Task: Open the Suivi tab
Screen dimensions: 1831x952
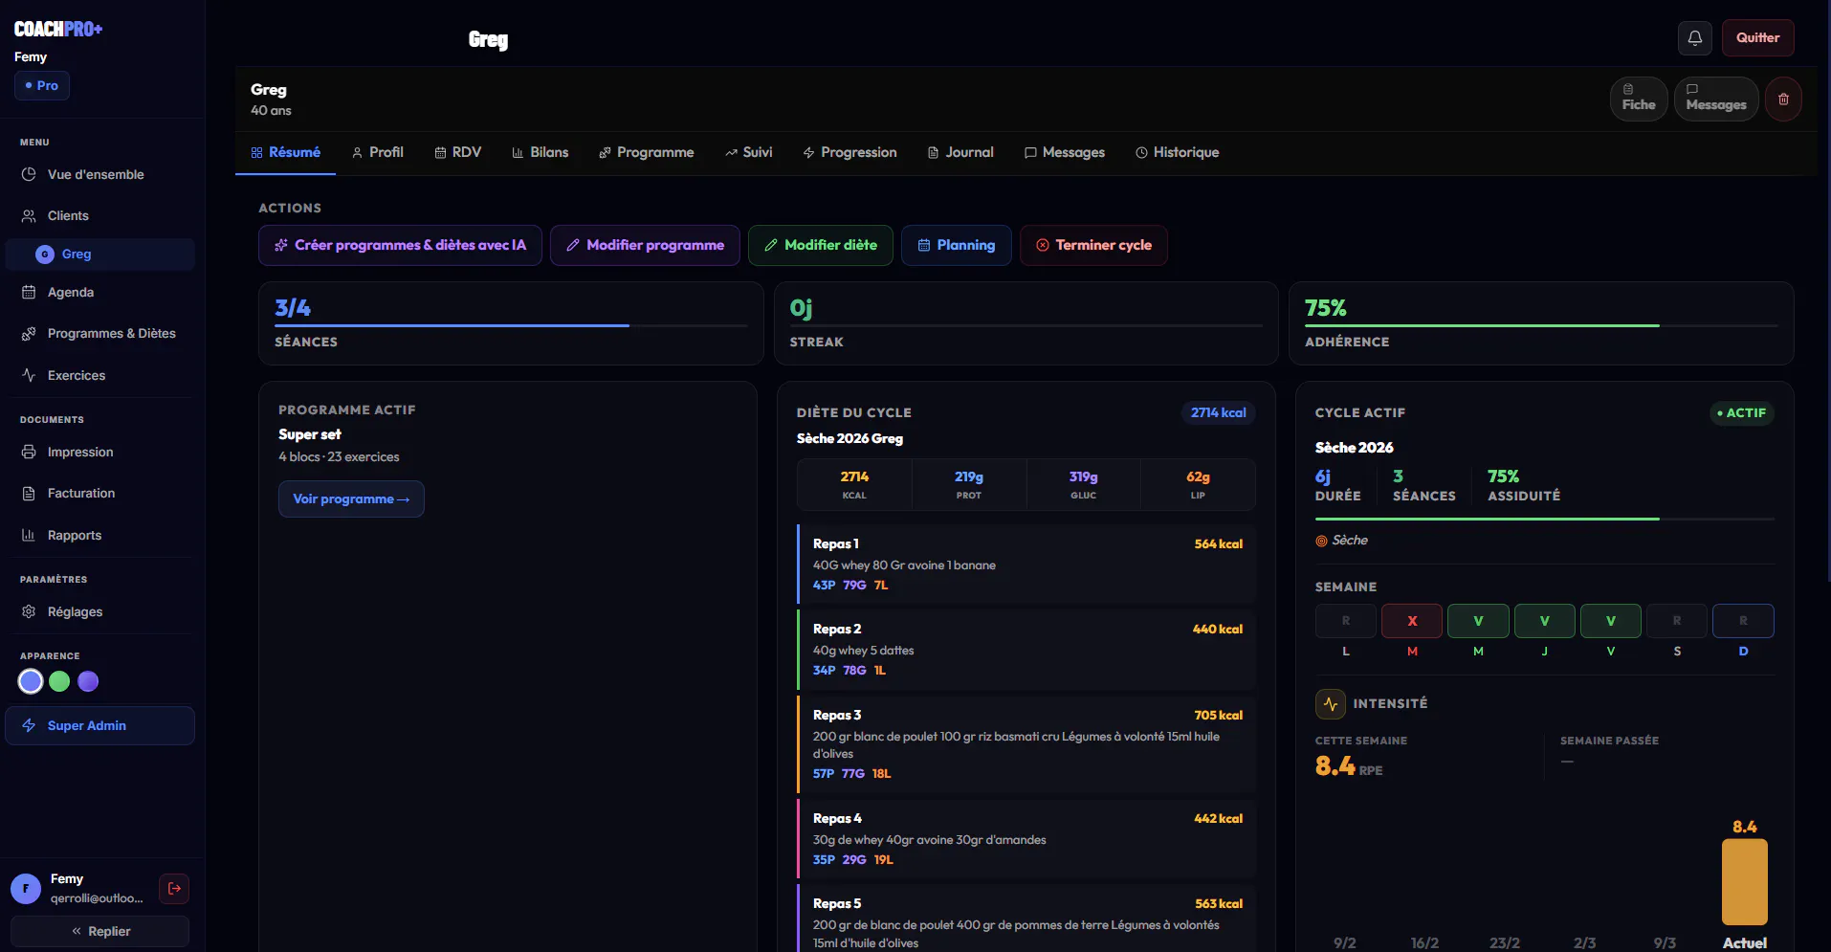Action: click(748, 152)
